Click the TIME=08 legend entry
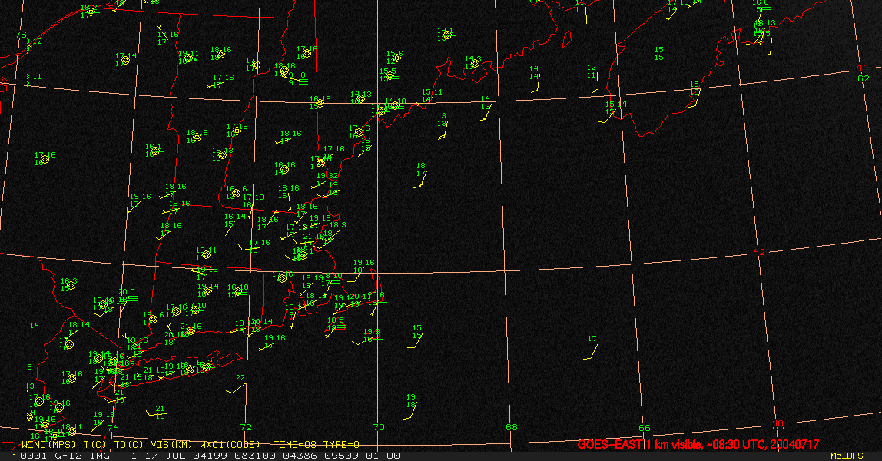 pos(295,445)
